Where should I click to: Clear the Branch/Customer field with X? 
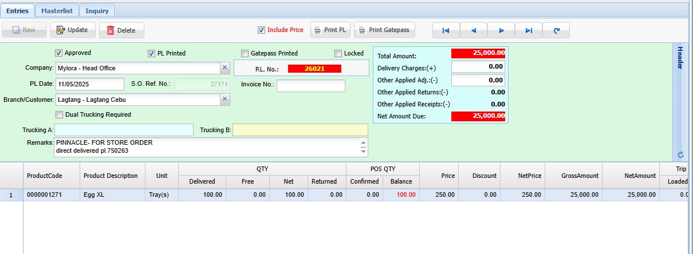225,100
